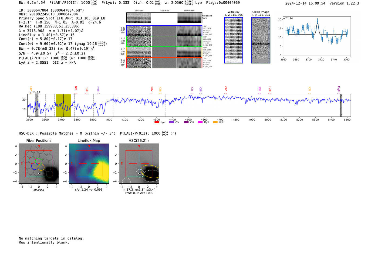Click the Version 1.22.3 label

pyautogui.click(x=344, y=3)
